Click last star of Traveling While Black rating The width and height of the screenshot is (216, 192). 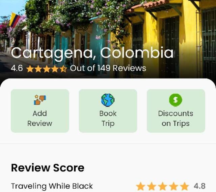tap(185, 186)
